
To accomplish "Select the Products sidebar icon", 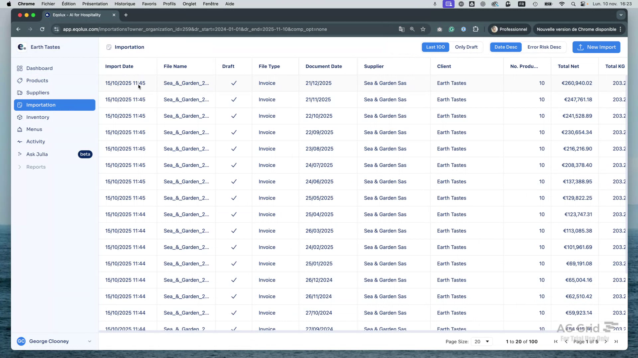I will (x=20, y=80).
